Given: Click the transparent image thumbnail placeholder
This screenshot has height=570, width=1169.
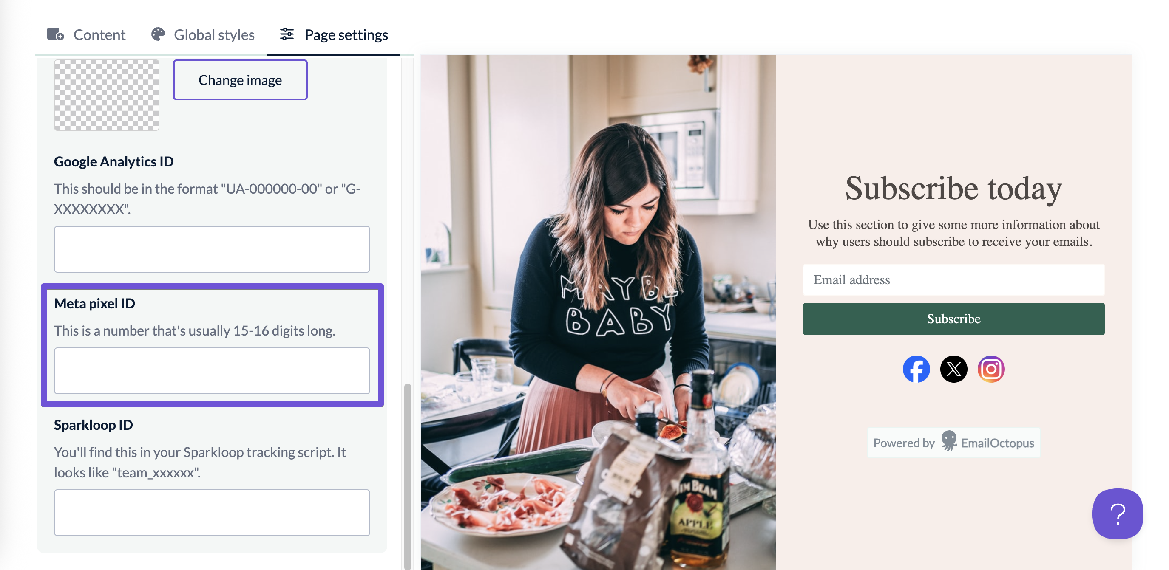Looking at the screenshot, I should [107, 95].
